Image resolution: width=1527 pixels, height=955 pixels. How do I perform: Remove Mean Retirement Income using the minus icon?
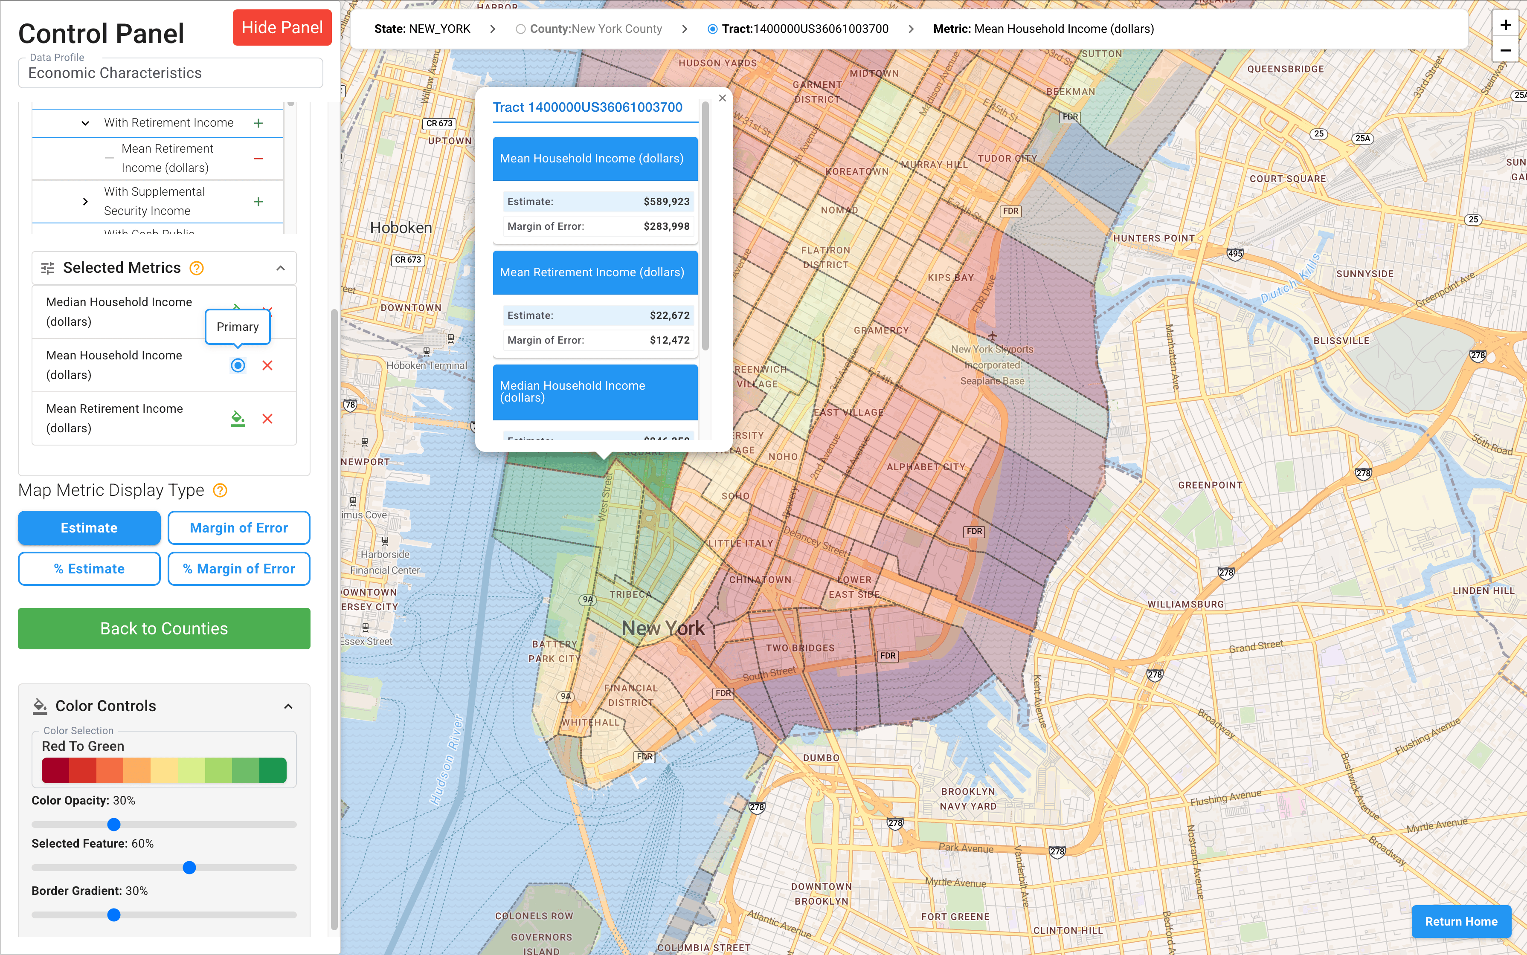pyautogui.click(x=258, y=158)
